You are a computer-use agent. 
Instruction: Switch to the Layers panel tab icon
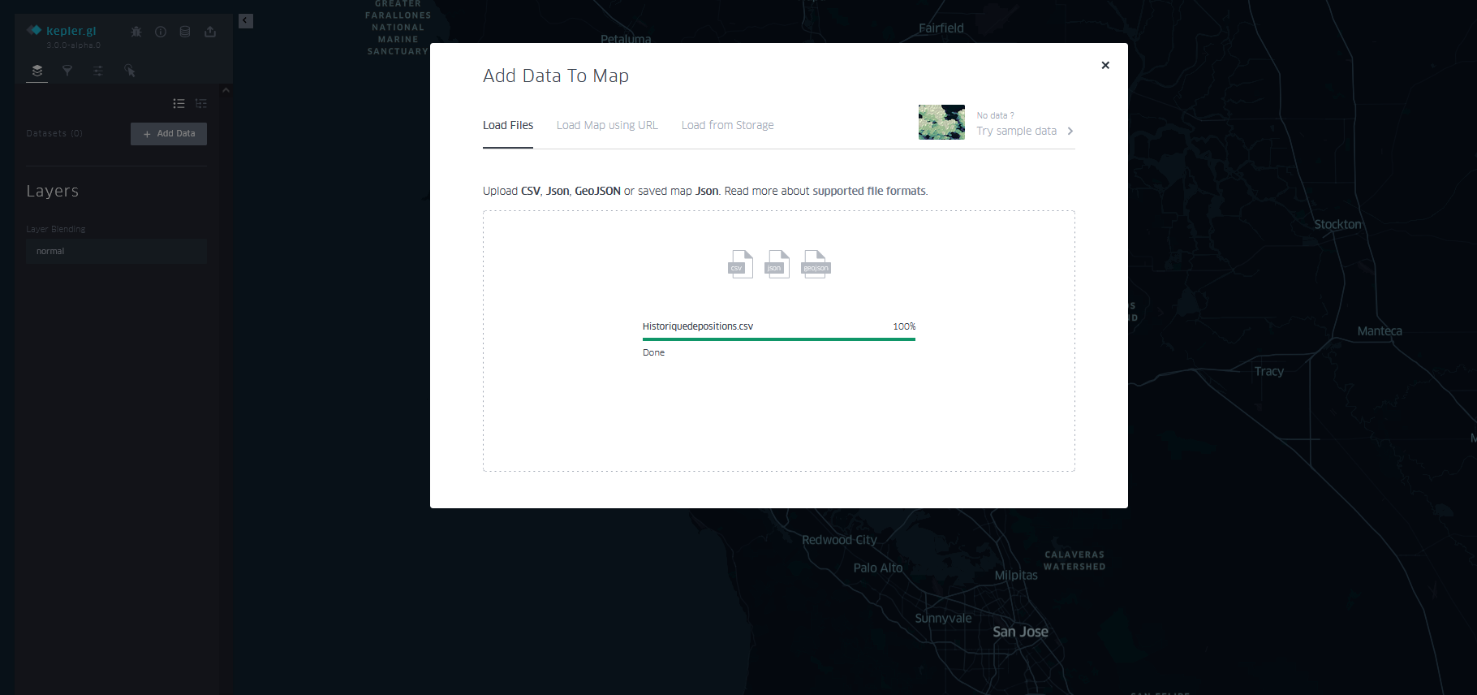point(37,71)
